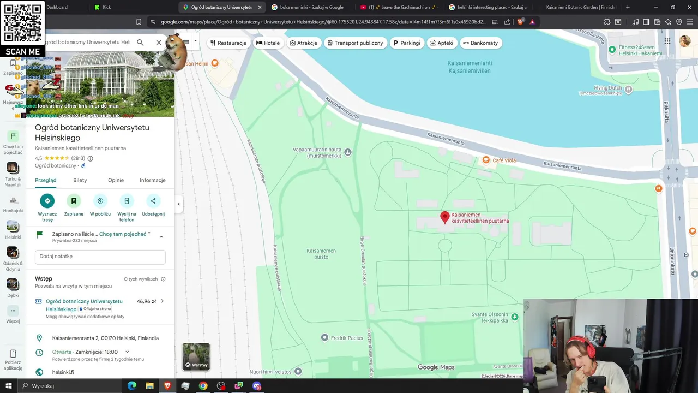Switch to the Opinie tab

click(x=116, y=180)
